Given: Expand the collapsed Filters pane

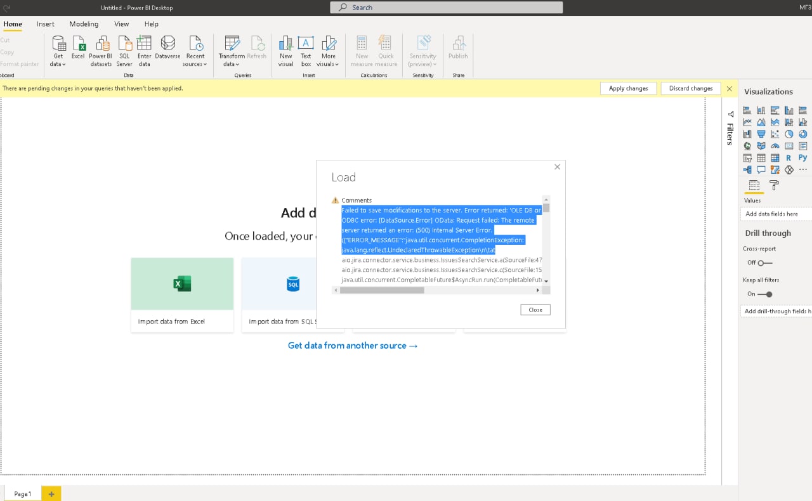Looking at the screenshot, I should (730, 128).
